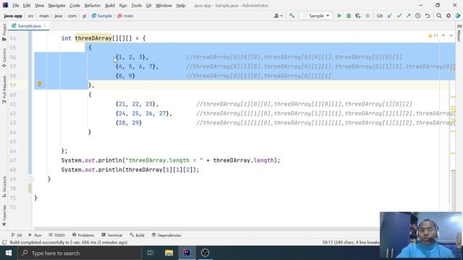The width and height of the screenshot is (463, 260).
Task: Open the Pull Requests tool window
Action: point(4,90)
